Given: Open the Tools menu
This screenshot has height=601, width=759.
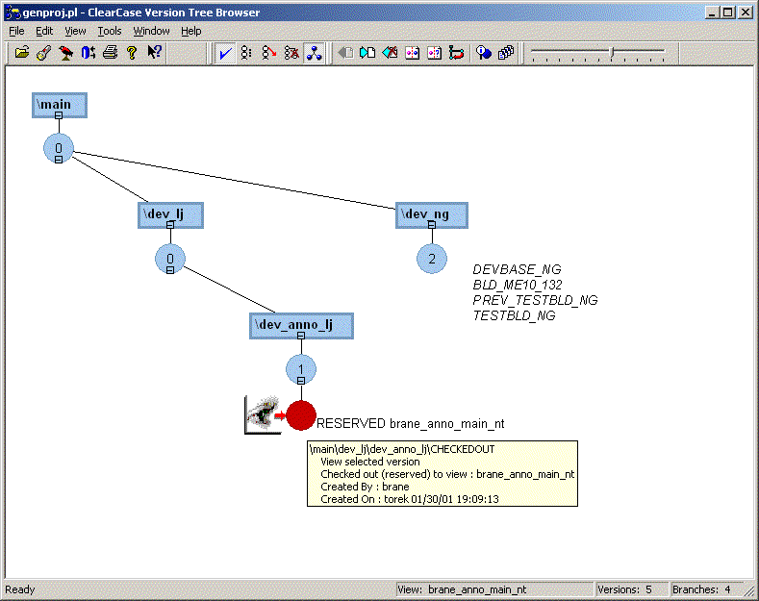Looking at the screenshot, I should (110, 31).
